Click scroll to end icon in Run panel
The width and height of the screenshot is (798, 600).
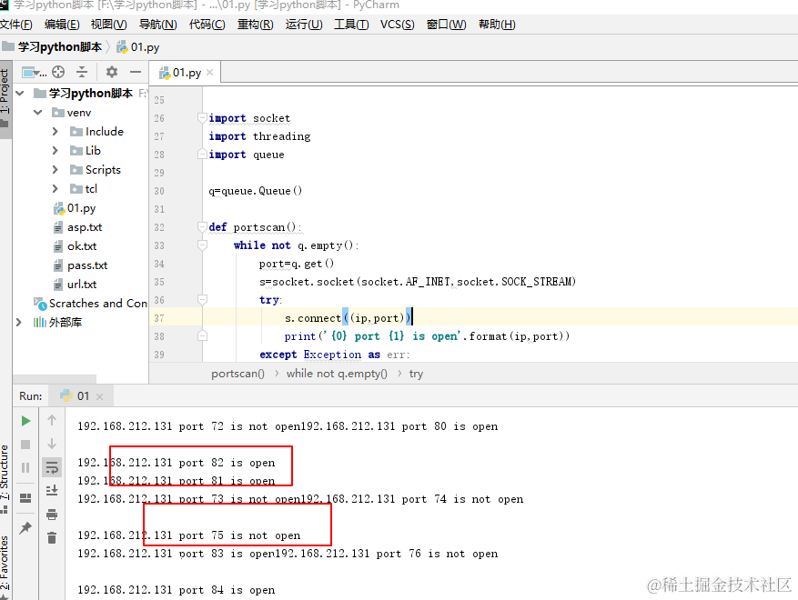pos(52,491)
